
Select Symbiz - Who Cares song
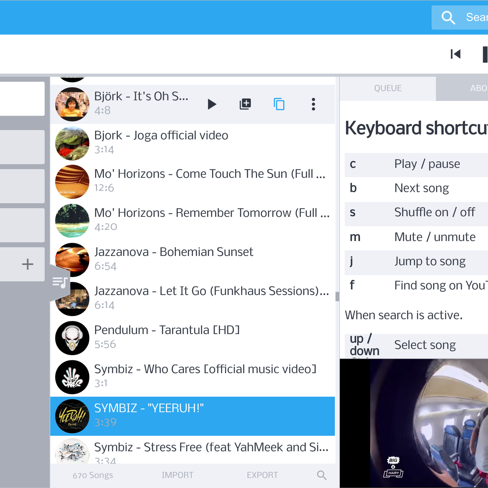(192, 377)
